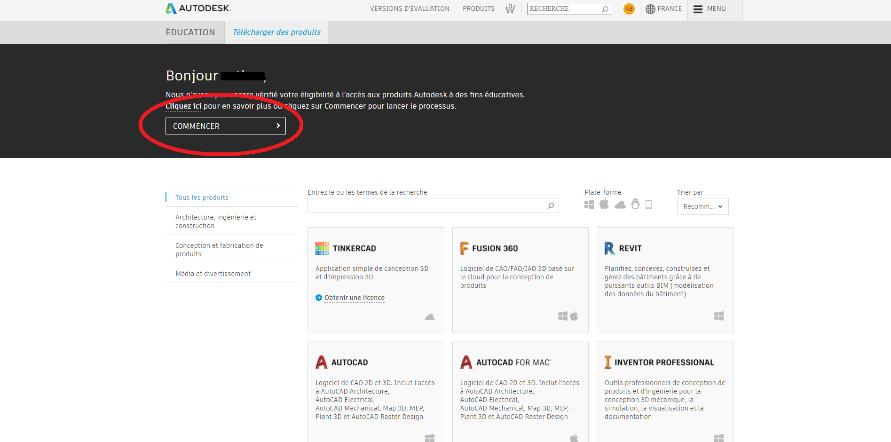Open the Tinkercad product title

tap(355, 248)
